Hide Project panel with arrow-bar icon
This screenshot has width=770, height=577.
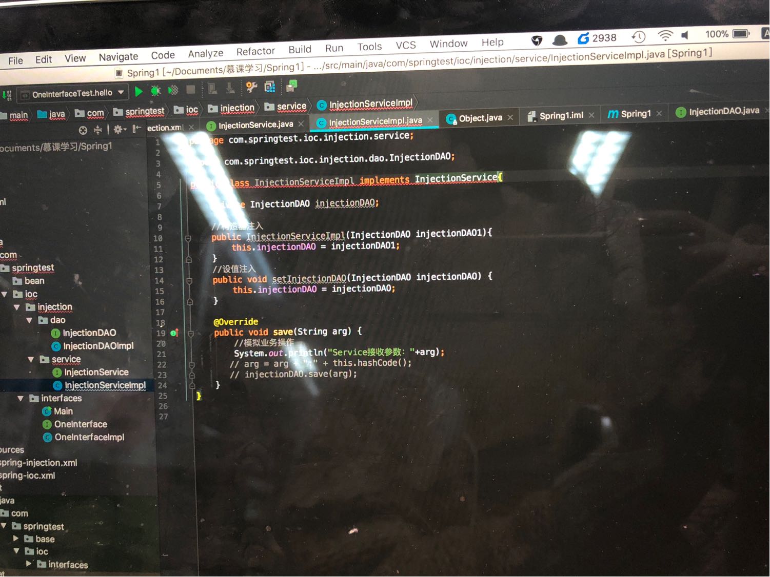point(136,129)
